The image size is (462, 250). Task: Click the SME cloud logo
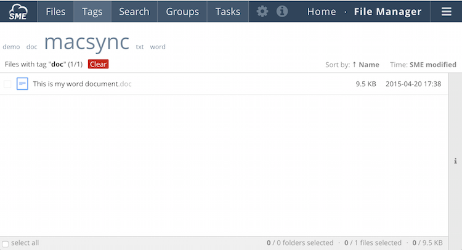coord(18,11)
